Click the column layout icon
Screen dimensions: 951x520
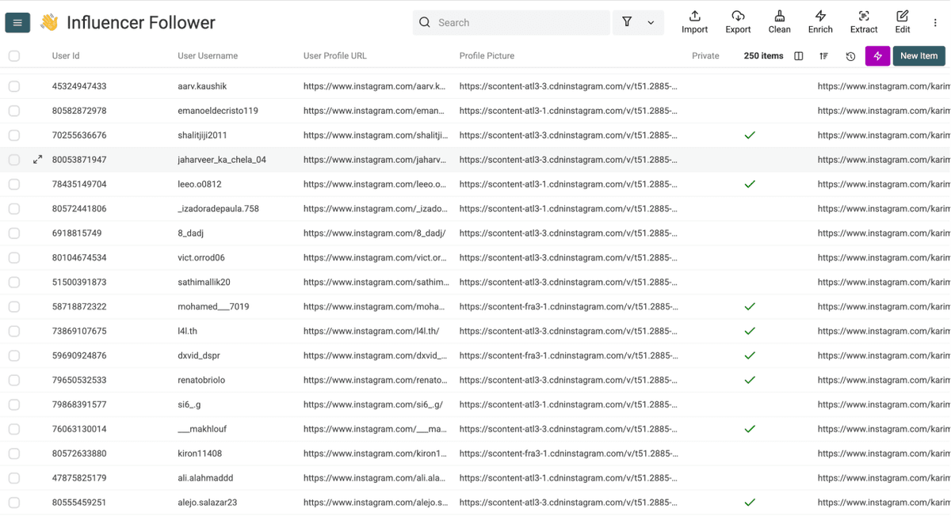[799, 56]
